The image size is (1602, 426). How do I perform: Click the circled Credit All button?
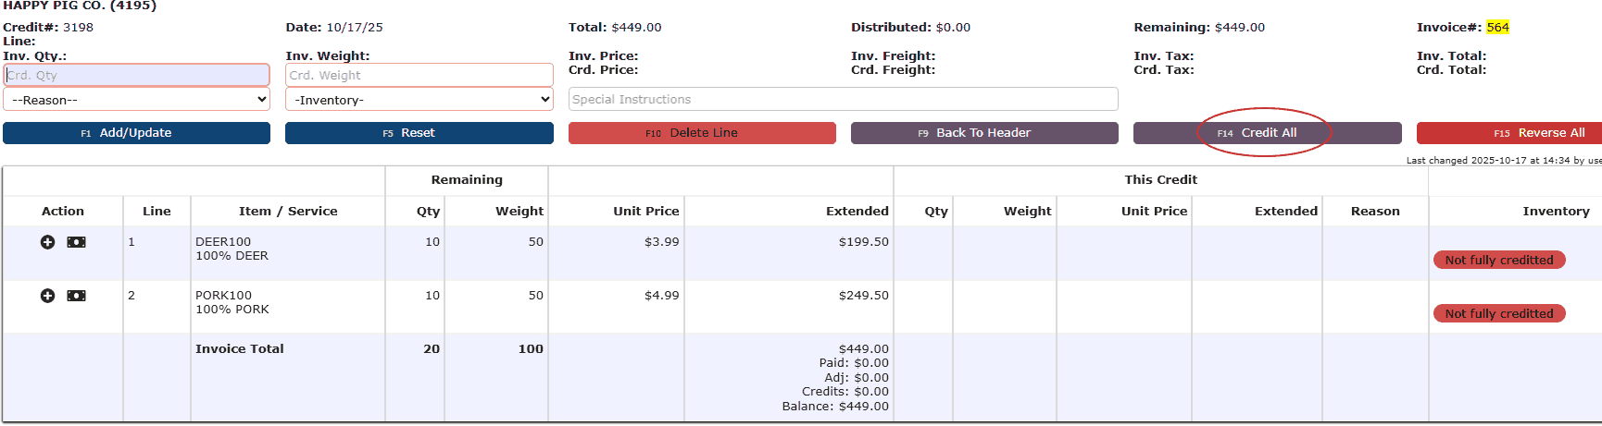[x=1267, y=133]
